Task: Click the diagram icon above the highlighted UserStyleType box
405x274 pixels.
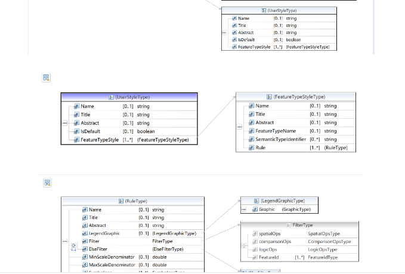Action: coord(46,78)
